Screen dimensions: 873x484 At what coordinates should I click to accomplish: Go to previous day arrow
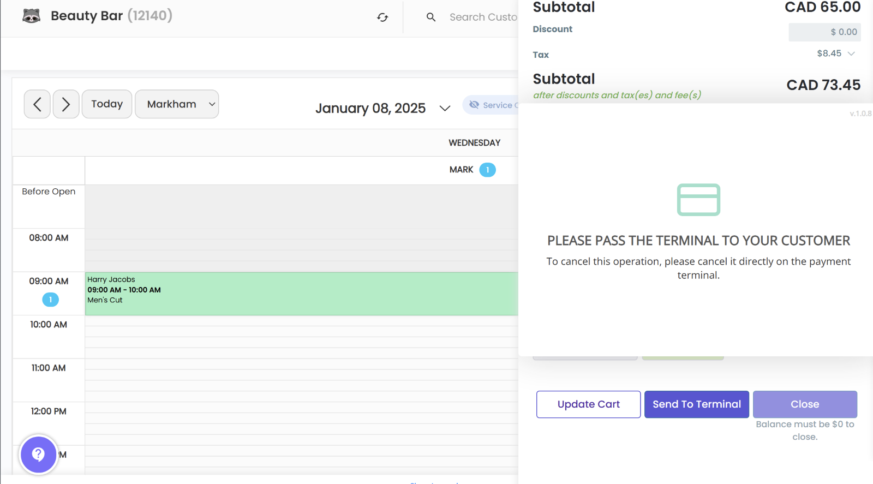tap(37, 104)
